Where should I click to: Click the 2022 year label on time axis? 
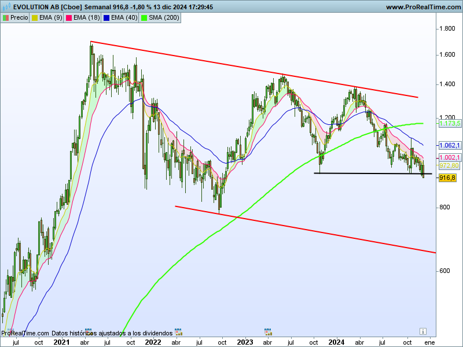(x=153, y=342)
